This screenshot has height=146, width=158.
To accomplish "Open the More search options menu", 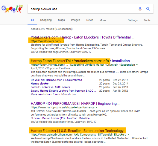I will click(103, 20).
